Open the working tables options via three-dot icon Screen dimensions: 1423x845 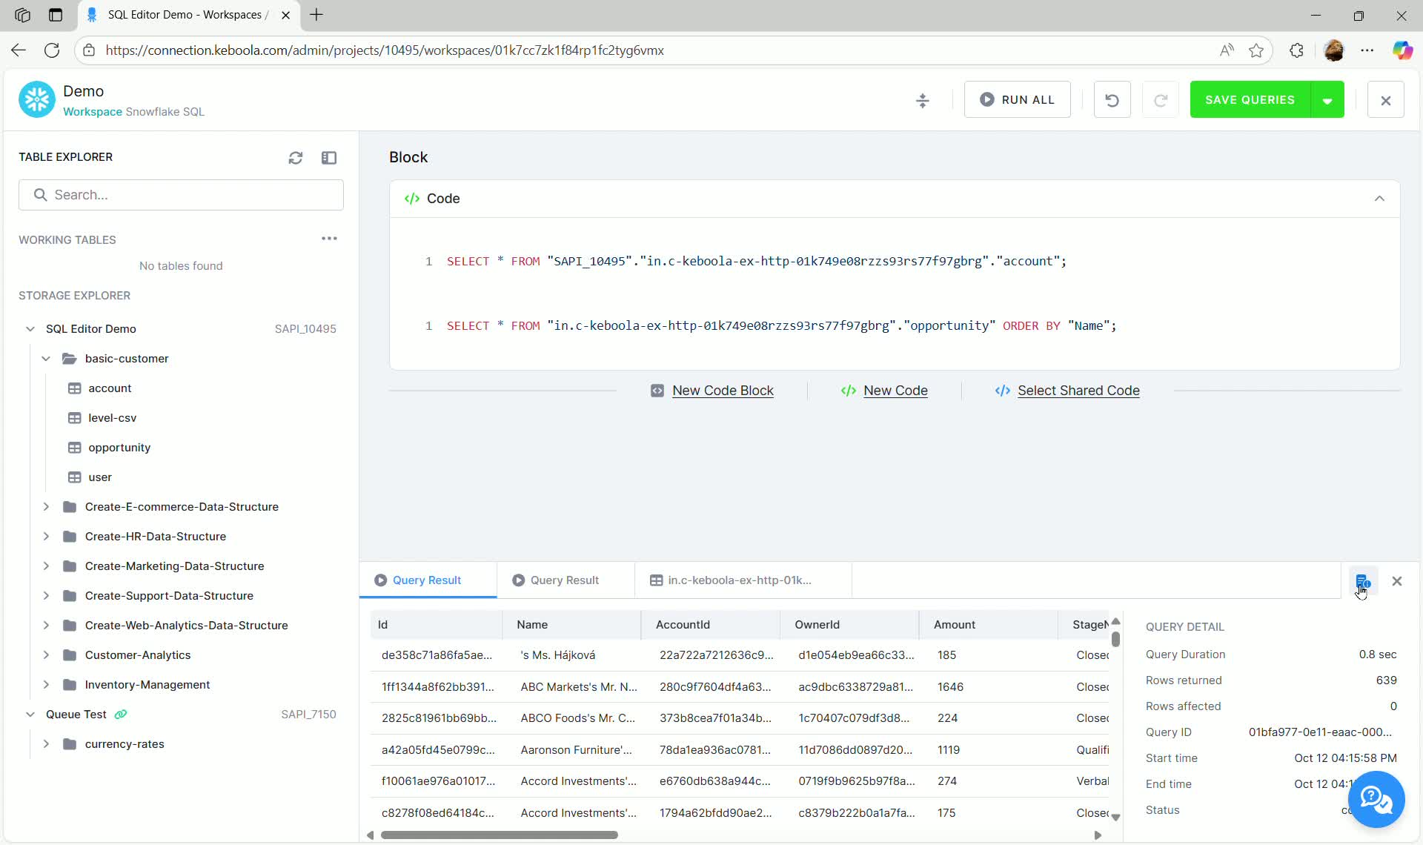click(329, 238)
